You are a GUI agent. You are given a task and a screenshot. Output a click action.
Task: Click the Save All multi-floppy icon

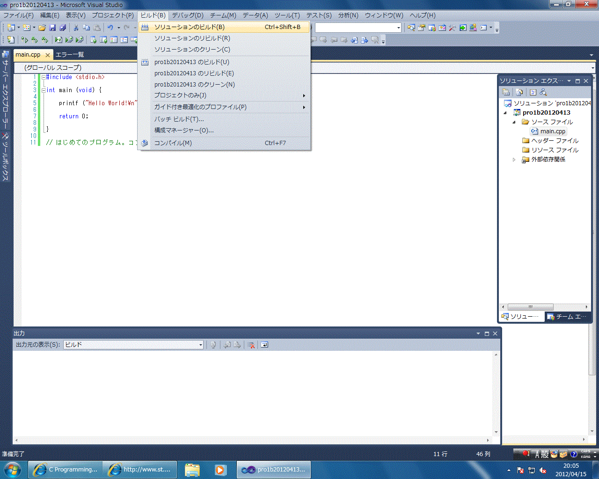(x=63, y=28)
